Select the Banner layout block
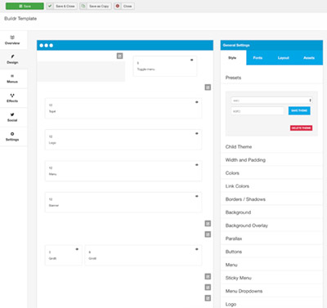The width and height of the screenshot is (327, 308). pos(123,202)
